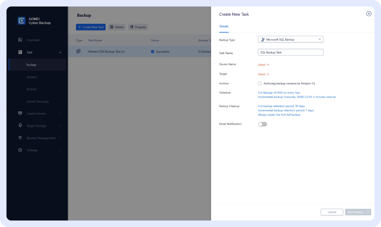381x227 pixels.
Task: Click the Successful status check icon
Action: point(153,51)
